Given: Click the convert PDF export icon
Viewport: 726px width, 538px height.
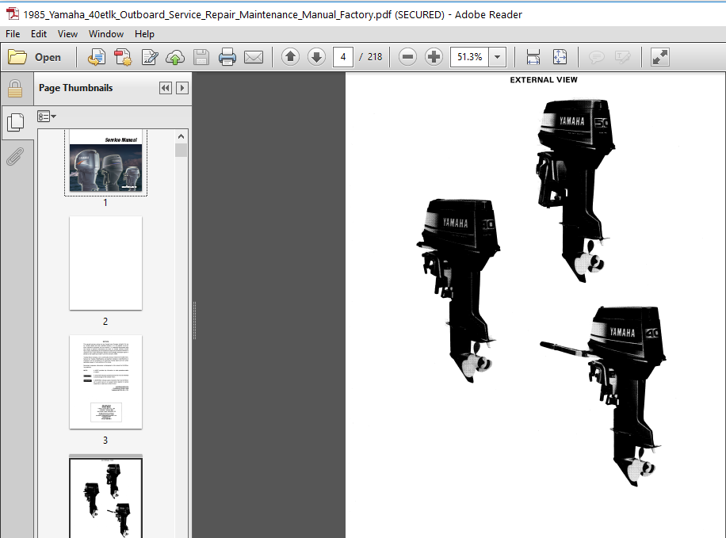Looking at the screenshot, I should point(97,57).
